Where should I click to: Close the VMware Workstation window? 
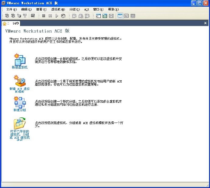coord(206,3)
